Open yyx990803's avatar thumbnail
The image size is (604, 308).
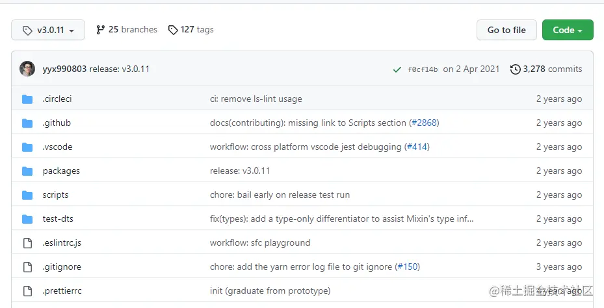(27, 69)
